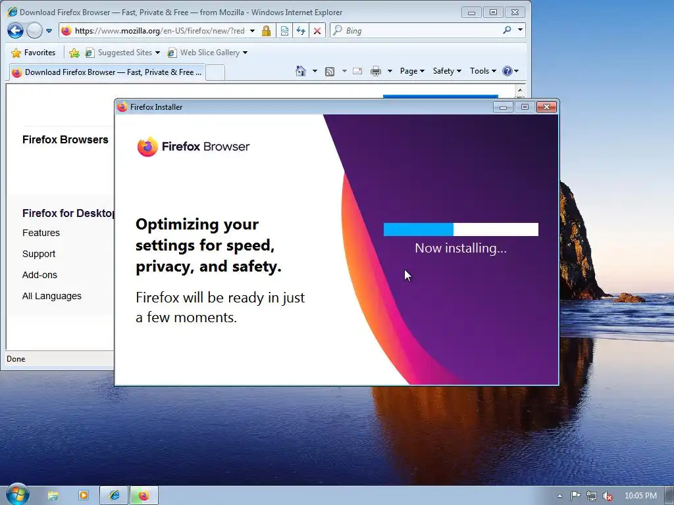Click the Back arrow in Internet Explorer
The width and height of the screenshot is (674, 505).
click(16, 30)
